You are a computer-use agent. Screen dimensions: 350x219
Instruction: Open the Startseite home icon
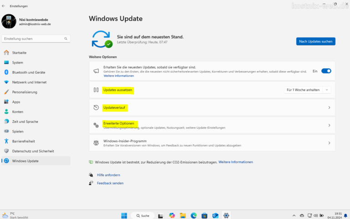coord(6,53)
